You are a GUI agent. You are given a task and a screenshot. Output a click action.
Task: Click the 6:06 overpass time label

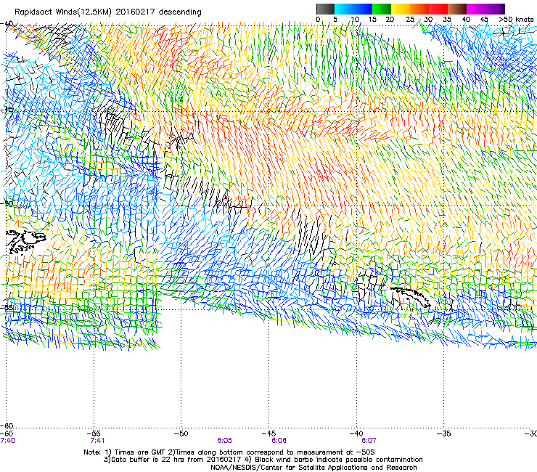(x=279, y=441)
